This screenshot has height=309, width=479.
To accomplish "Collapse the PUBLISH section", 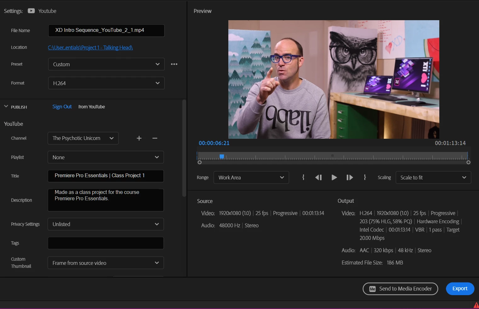I will pyautogui.click(x=6, y=106).
